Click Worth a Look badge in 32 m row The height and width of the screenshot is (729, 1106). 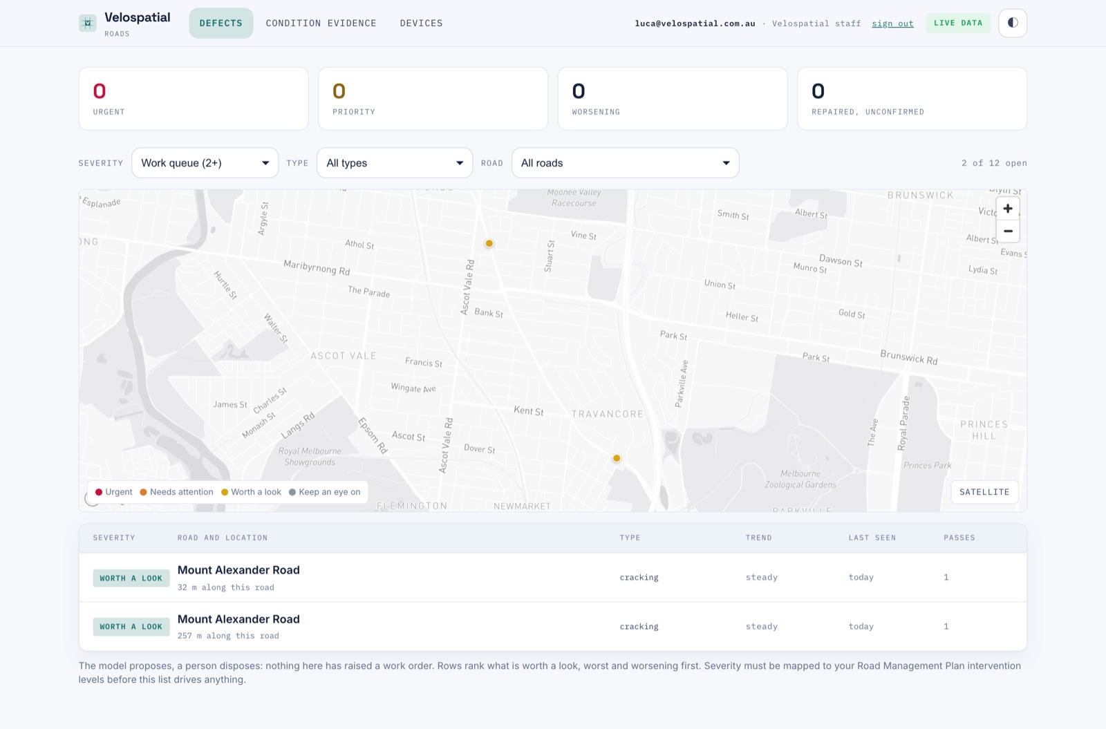tap(131, 578)
